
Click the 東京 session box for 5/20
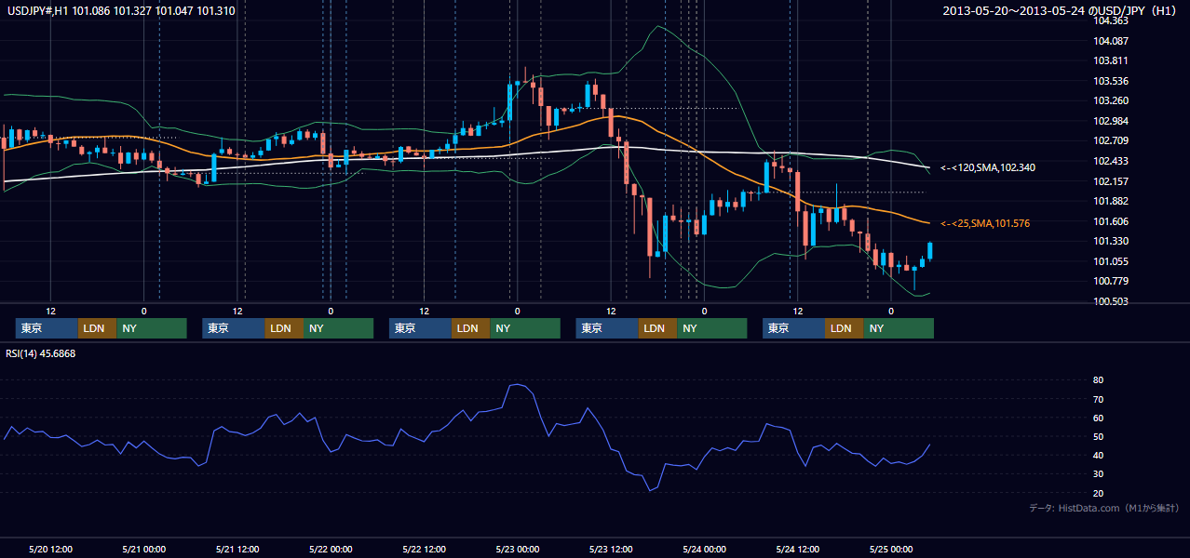tap(47, 328)
